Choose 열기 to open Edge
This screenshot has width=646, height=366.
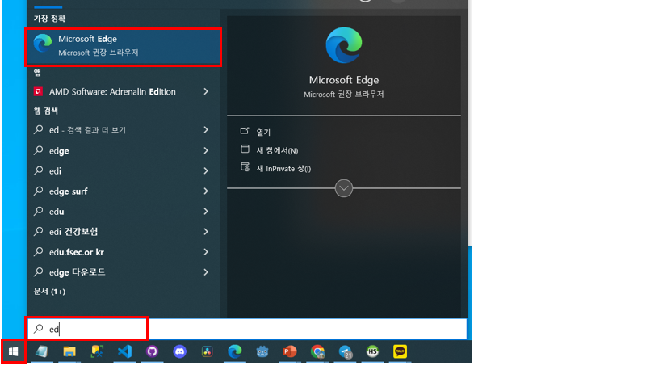click(263, 132)
